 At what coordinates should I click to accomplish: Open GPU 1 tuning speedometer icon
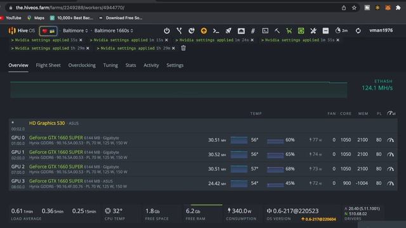(391, 155)
